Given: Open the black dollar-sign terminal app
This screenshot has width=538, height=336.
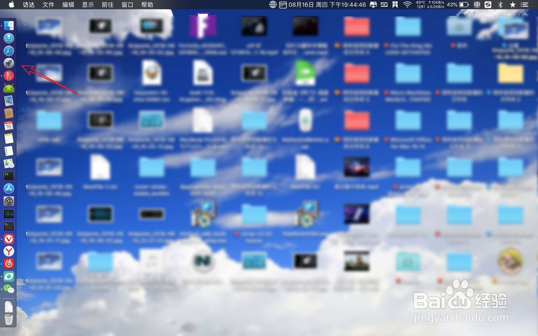Looking at the screenshot, I should click(x=9, y=176).
